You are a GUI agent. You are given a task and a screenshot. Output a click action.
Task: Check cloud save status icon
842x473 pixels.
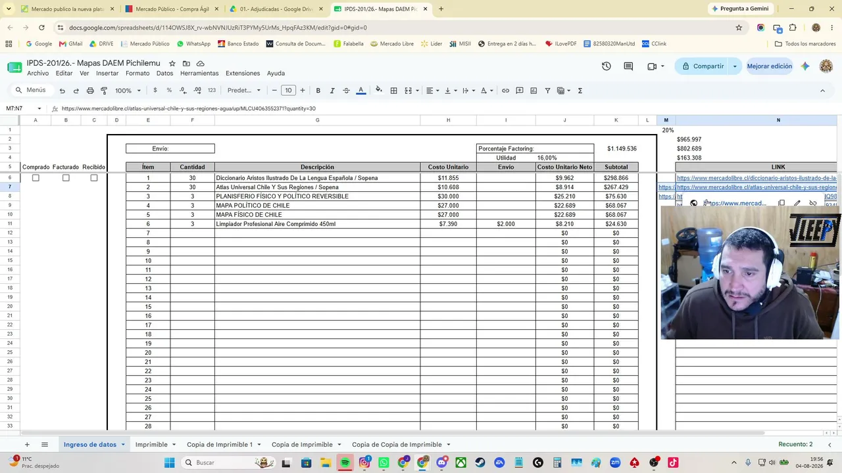click(200, 63)
